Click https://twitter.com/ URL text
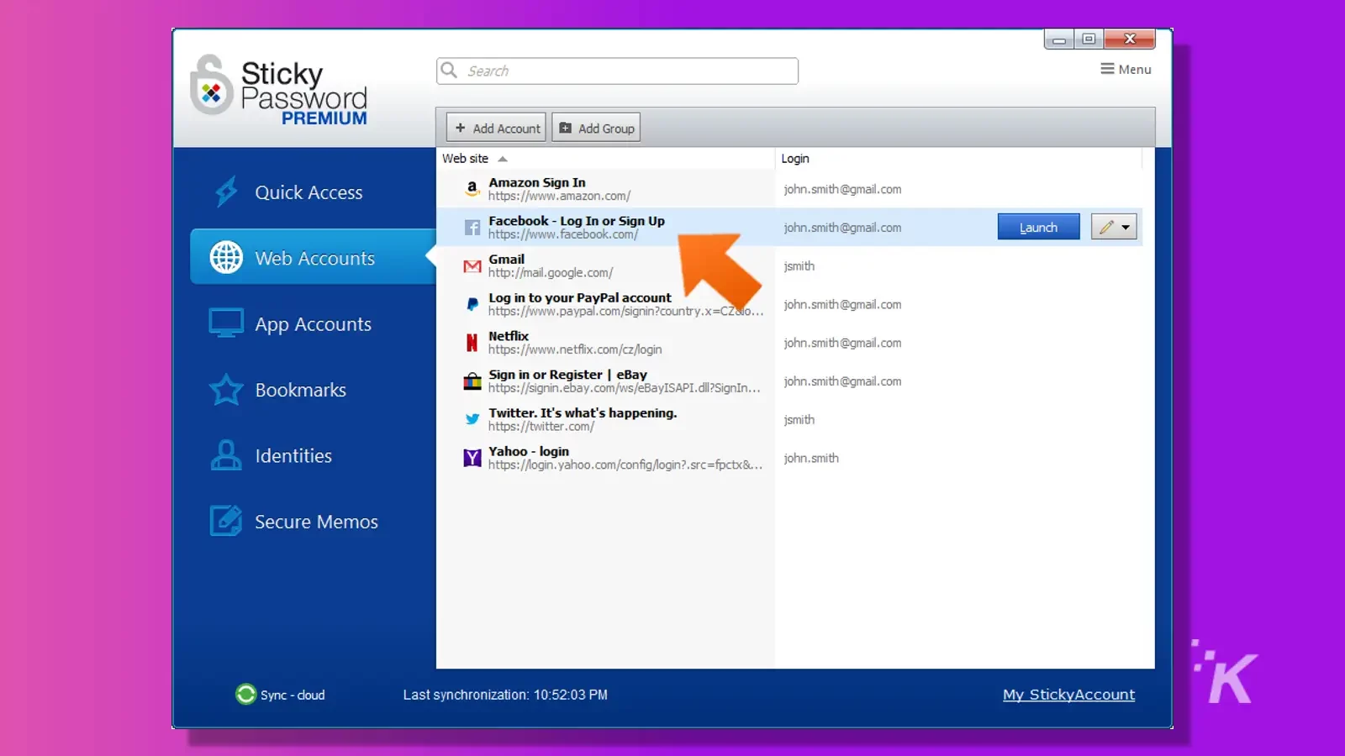1345x756 pixels. (x=541, y=427)
